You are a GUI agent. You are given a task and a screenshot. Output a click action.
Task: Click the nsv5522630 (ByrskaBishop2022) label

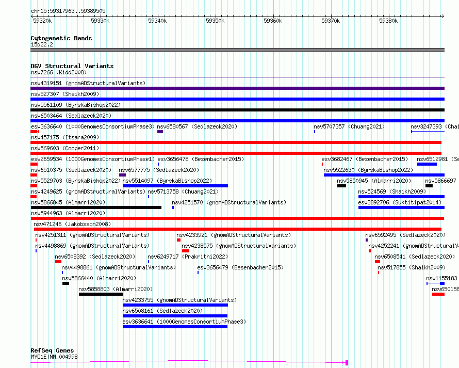tap(368, 170)
